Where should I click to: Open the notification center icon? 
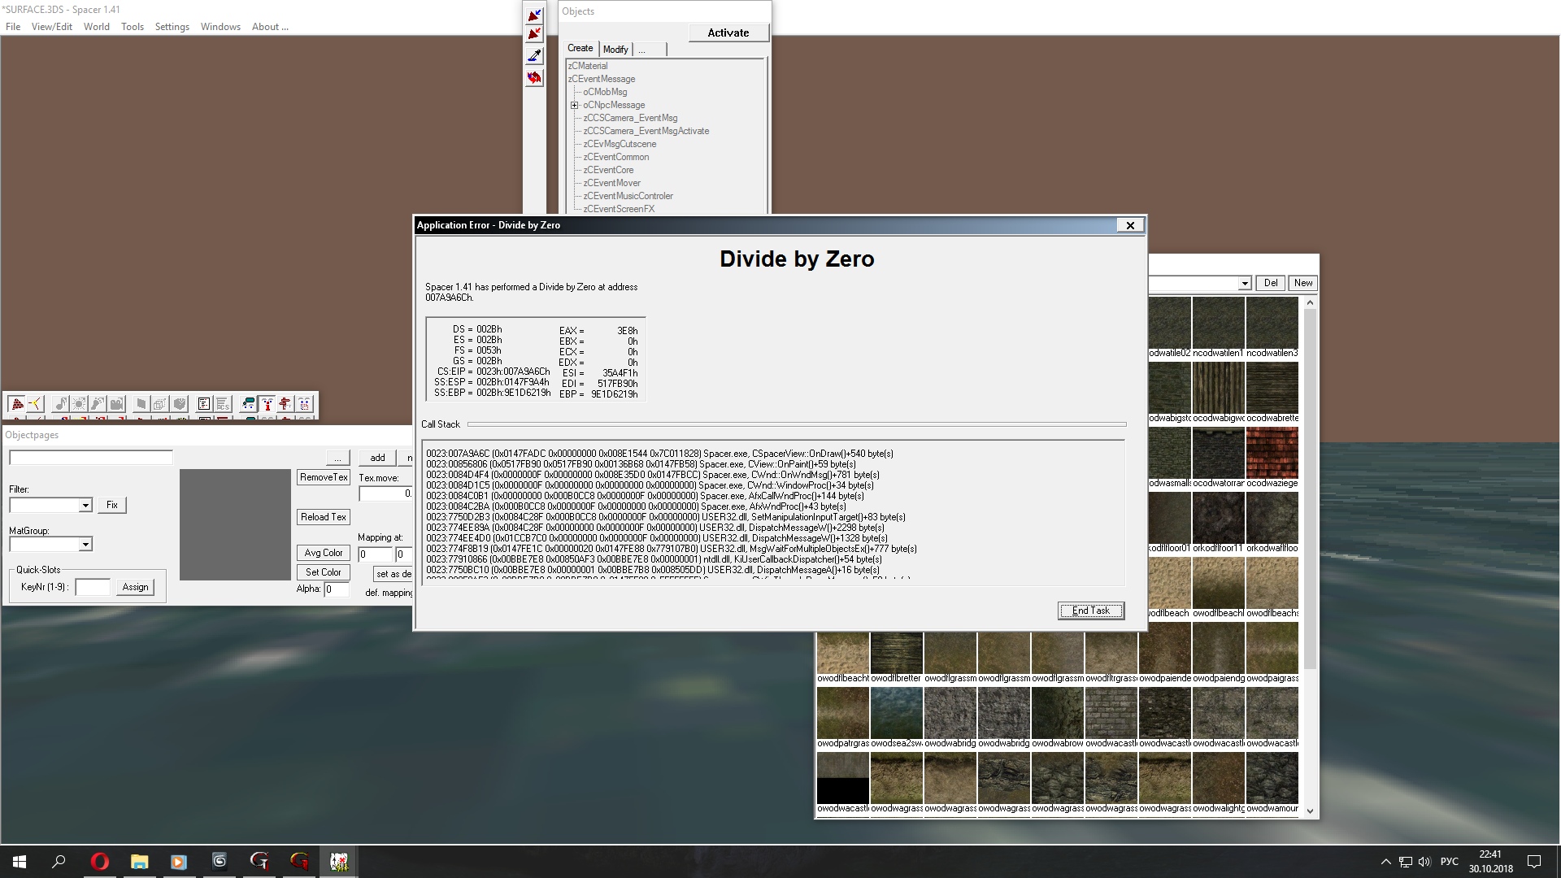(1534, 862)
